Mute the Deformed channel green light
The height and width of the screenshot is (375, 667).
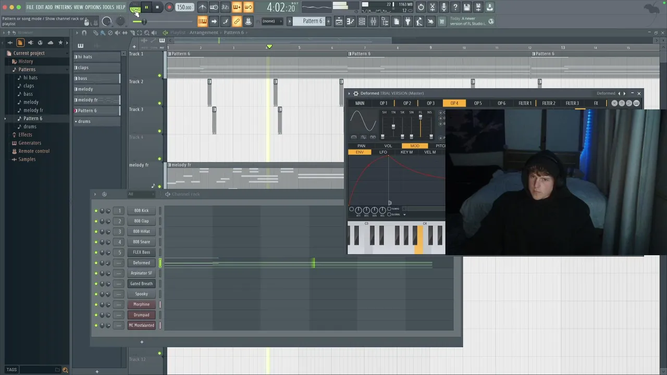tap(96, 263)
